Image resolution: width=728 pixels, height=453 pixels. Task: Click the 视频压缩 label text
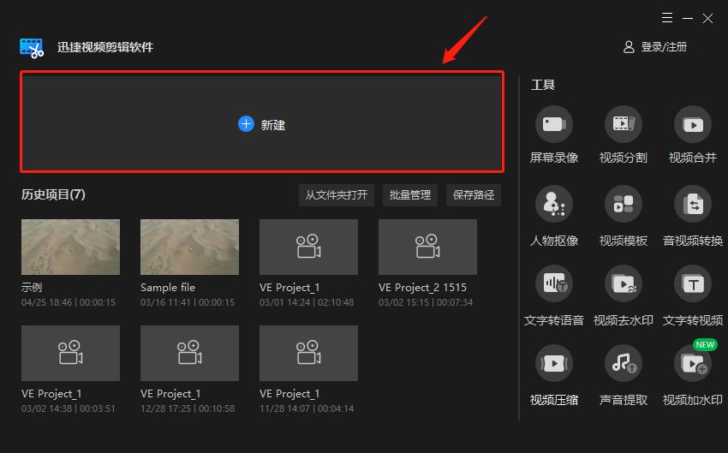click(x=554, y=400)
